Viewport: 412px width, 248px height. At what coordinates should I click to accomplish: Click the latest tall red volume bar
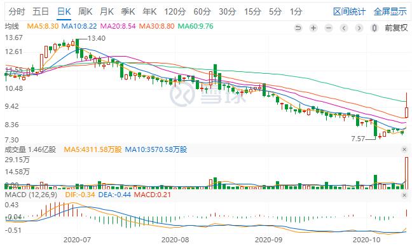point(406,173)
